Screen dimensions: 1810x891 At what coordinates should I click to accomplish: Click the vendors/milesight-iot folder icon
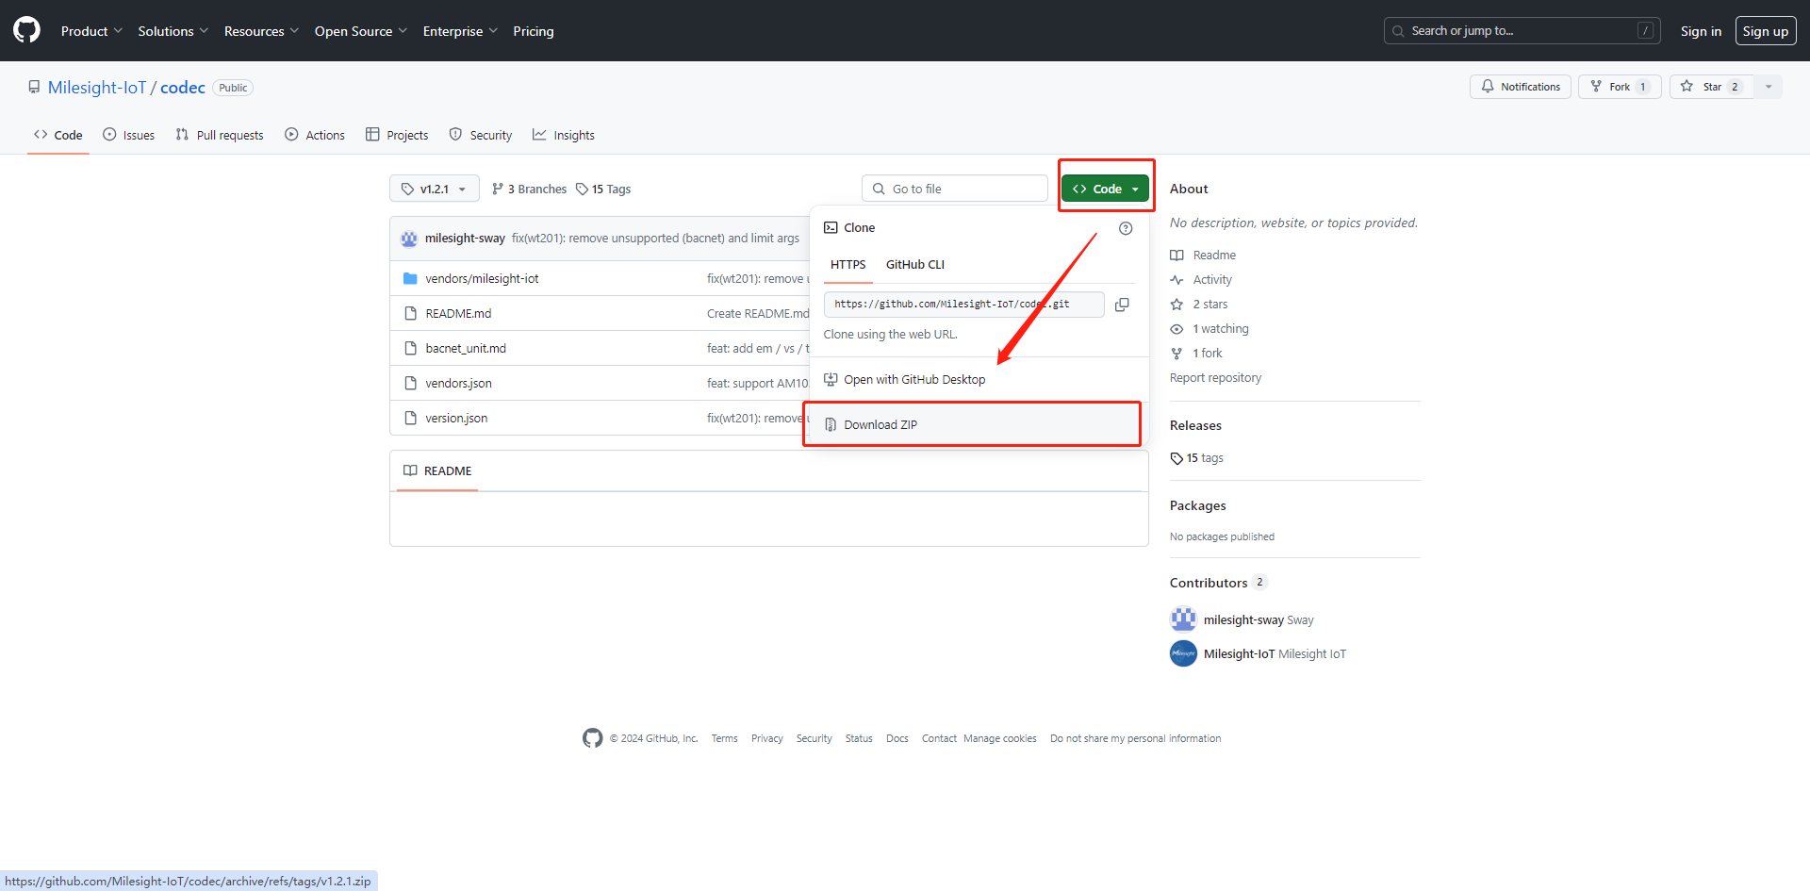point(410,278)
